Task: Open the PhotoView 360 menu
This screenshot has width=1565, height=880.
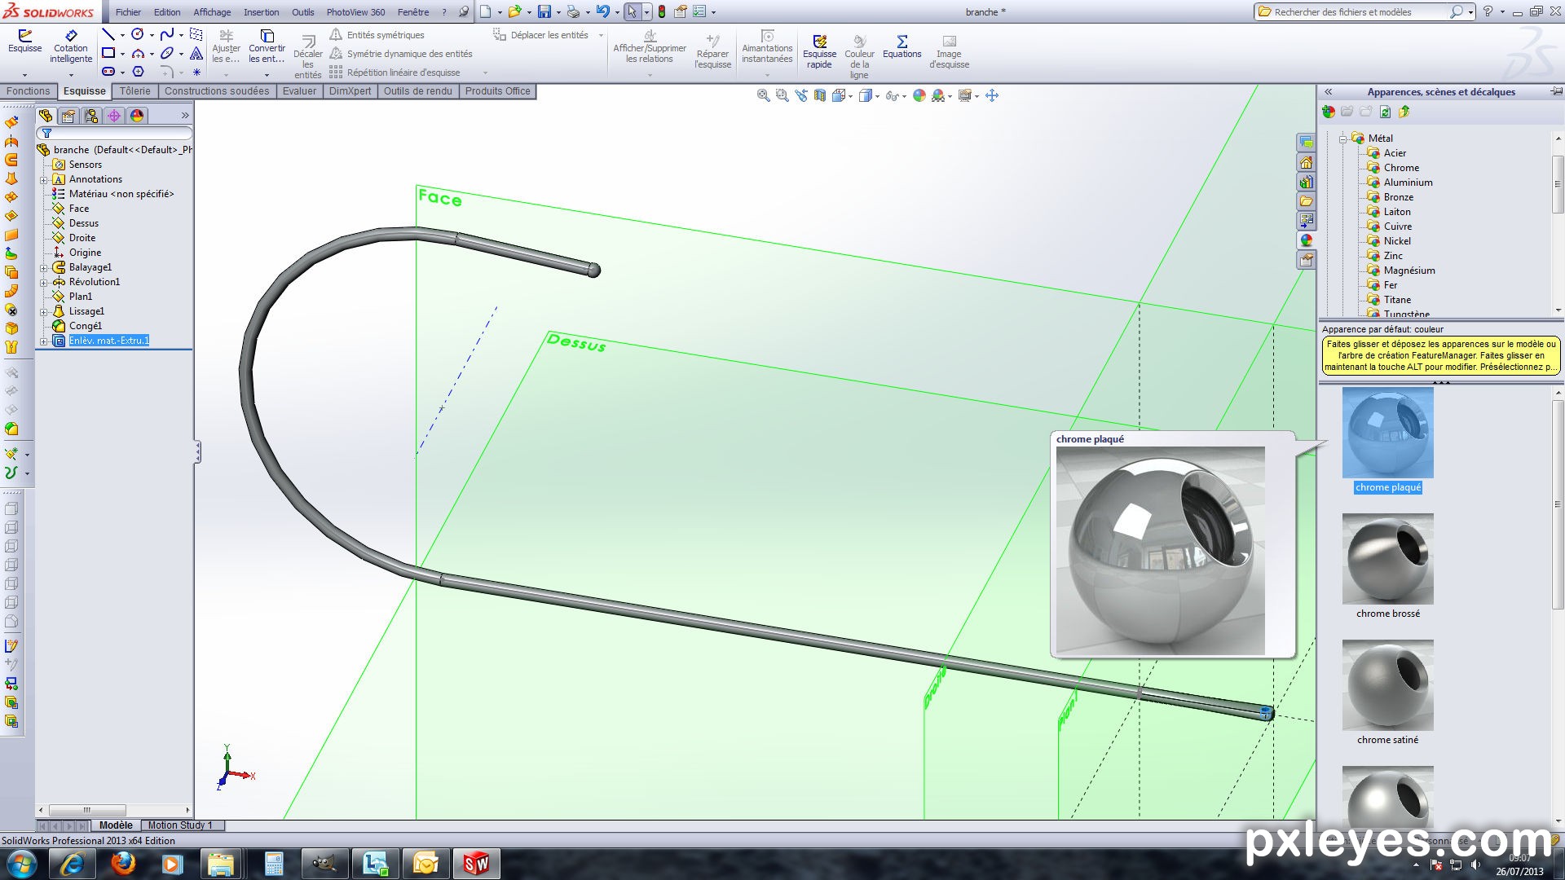Action: pyautogui.click(x=355, y=12)
